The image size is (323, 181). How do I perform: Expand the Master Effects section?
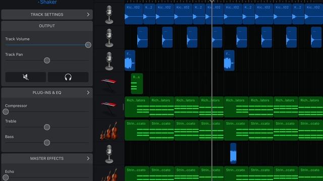(47, 158)
